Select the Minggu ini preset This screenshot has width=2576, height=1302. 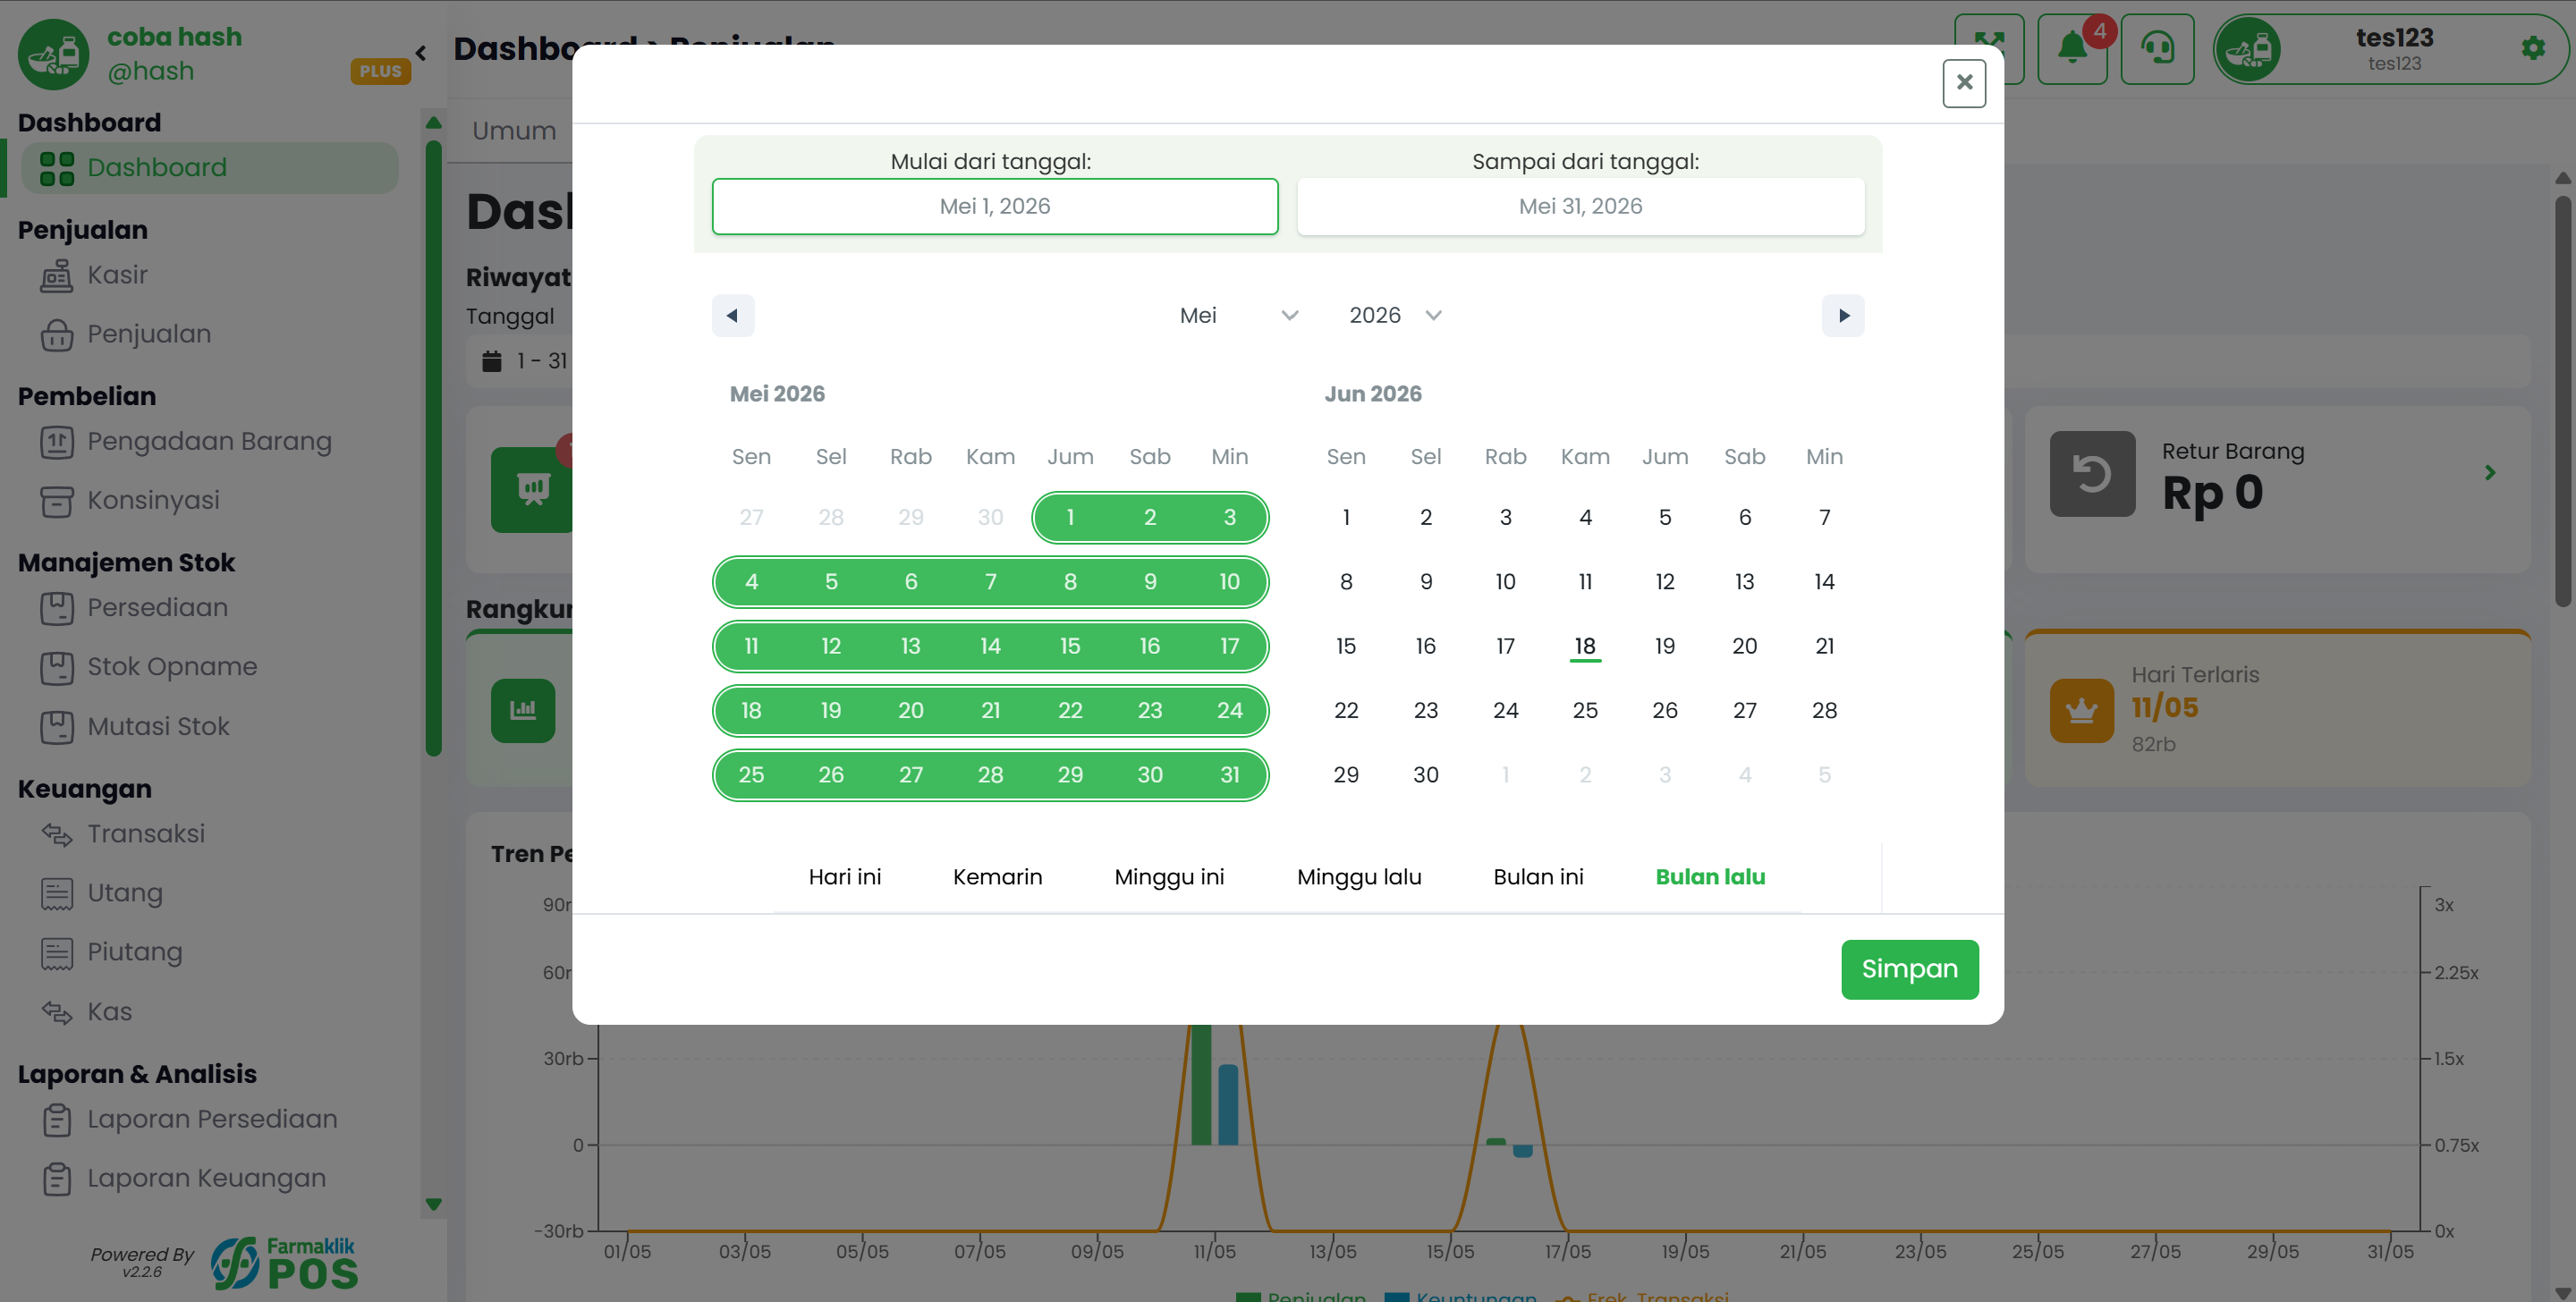pyautogui.click(x=1169, y=877)
